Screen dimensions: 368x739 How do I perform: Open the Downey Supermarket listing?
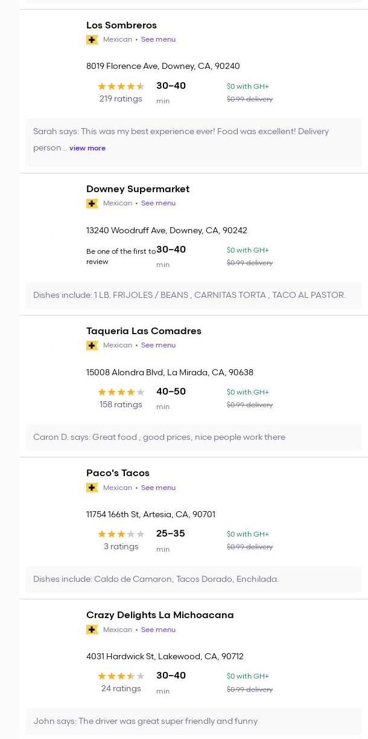(x=138, y=189)
